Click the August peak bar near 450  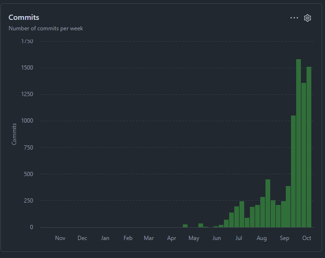(268, 204)
